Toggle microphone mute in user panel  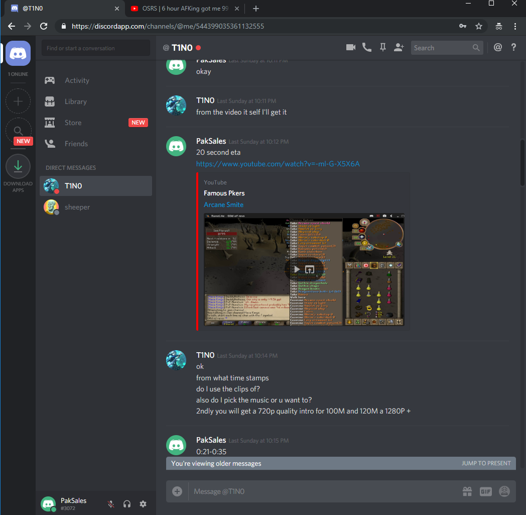tap(111, 504)
